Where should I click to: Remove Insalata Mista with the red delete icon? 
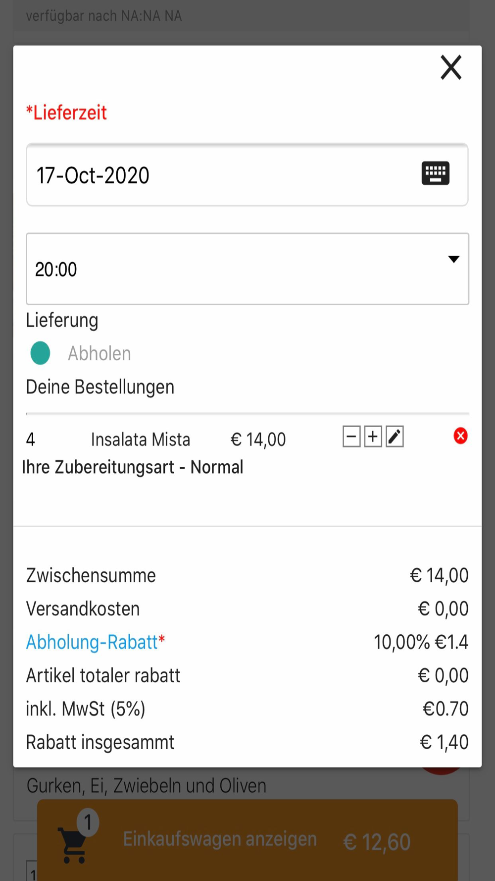click(460, 436)
